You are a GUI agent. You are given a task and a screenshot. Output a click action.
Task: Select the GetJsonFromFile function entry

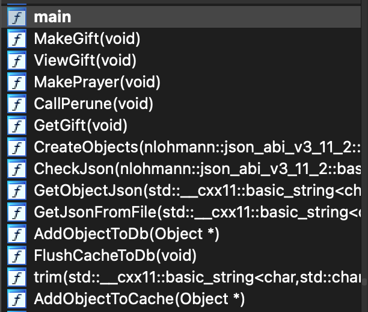[181, 212]
